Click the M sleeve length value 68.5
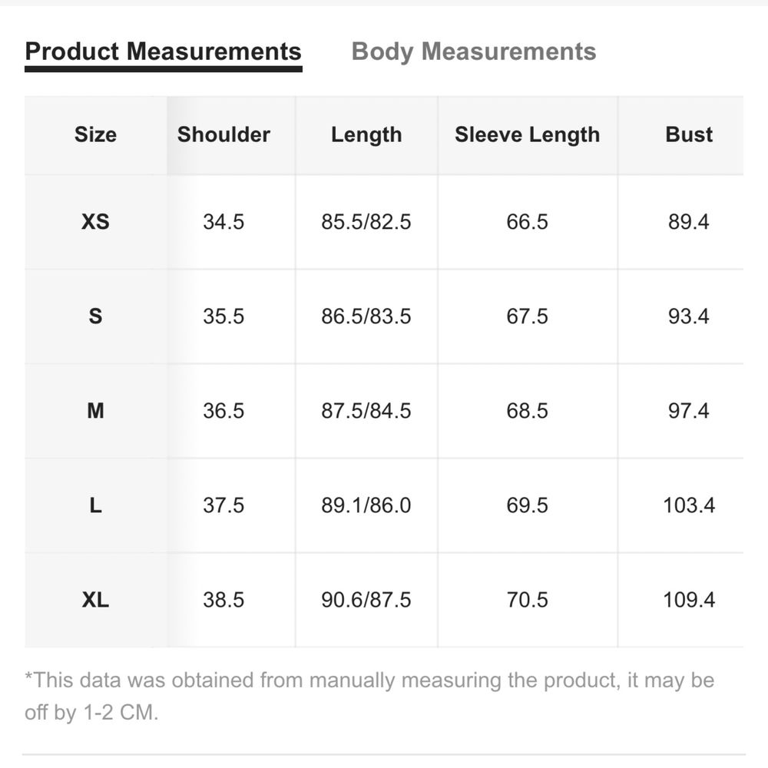 528,411
